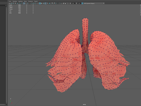The width and height of the screenshot is (141, 106).
Task: Click the Faces heads-up display label
Action: click(11, 9)
